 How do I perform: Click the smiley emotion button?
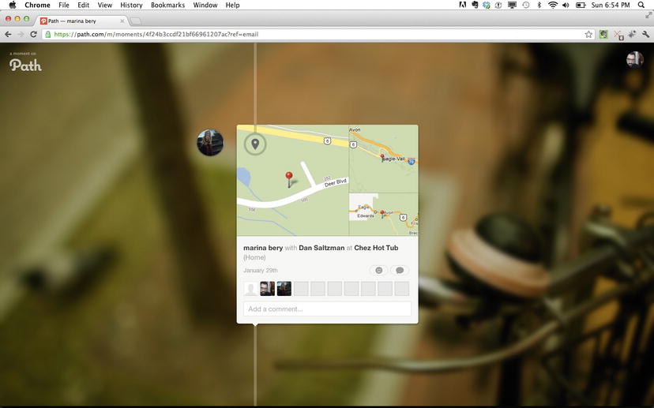coord(378,271)
